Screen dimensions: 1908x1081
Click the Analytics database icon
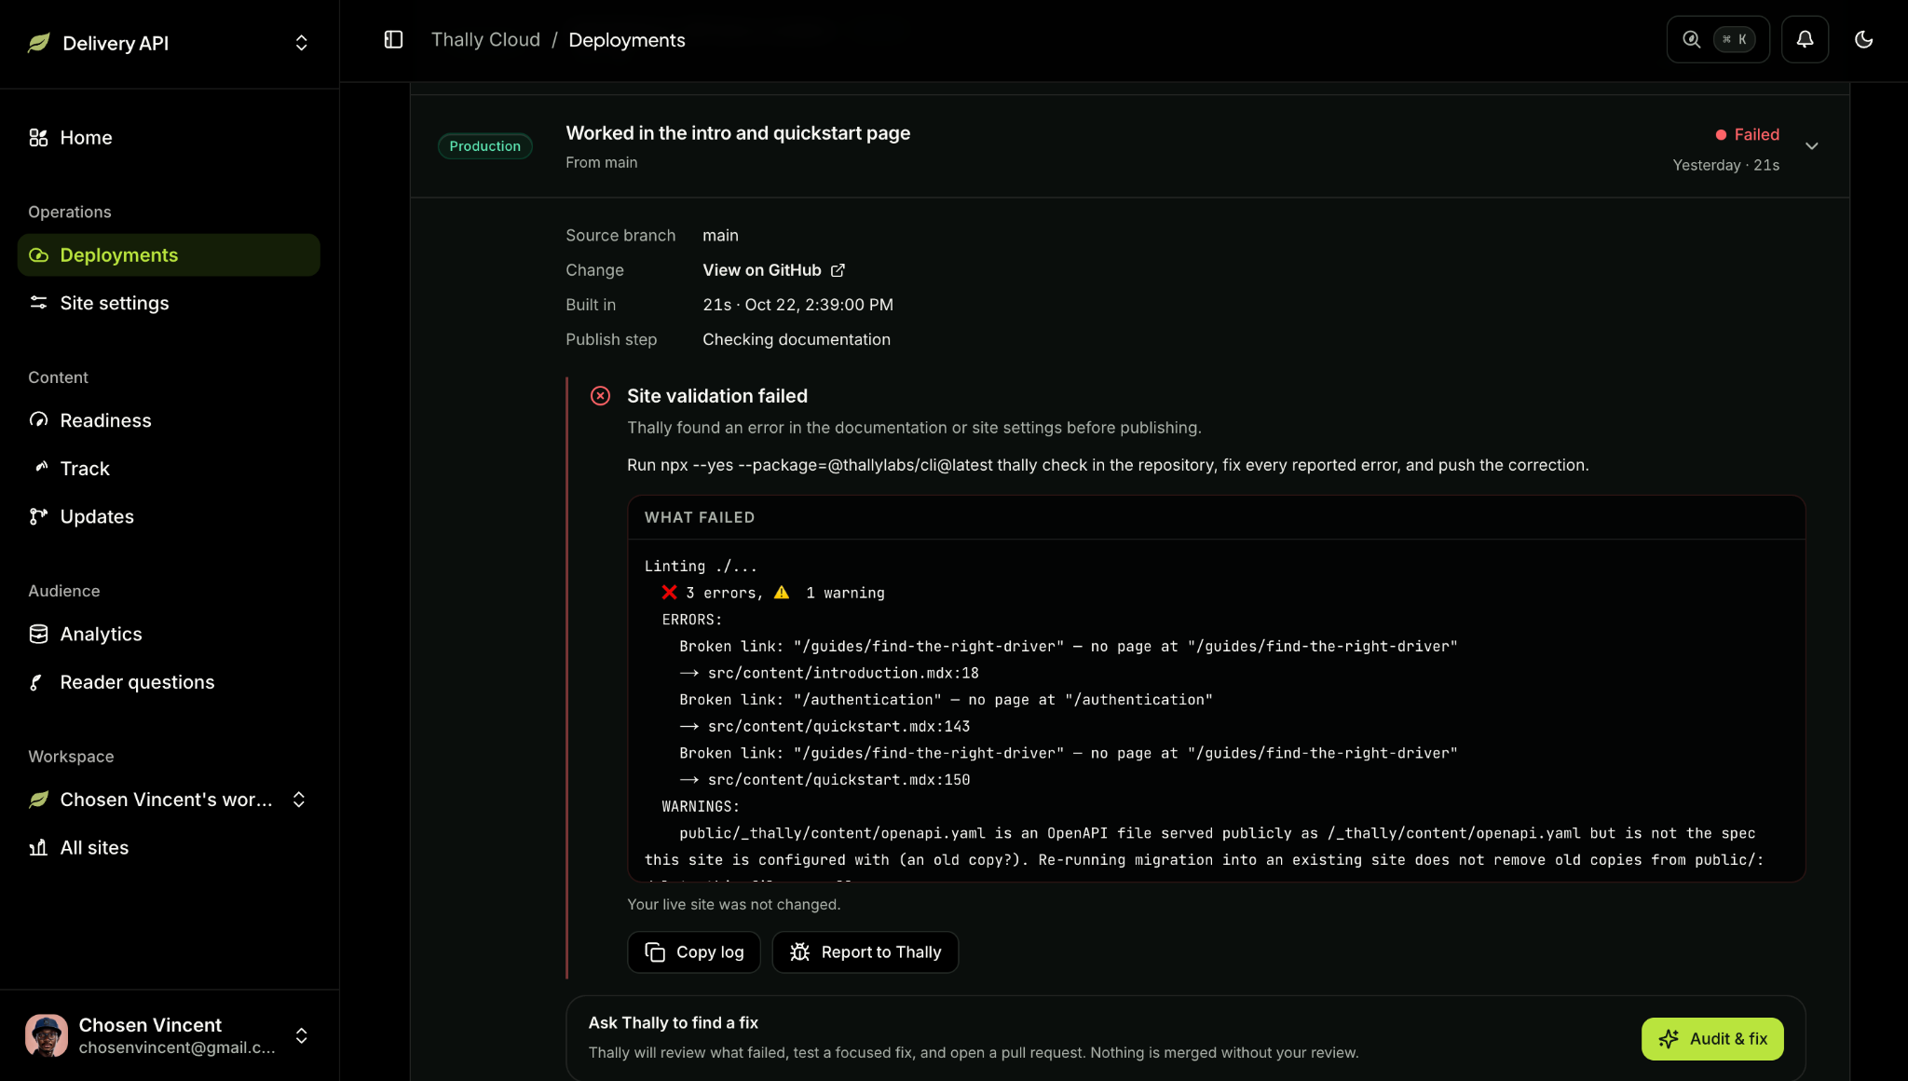tap(38, 634)
